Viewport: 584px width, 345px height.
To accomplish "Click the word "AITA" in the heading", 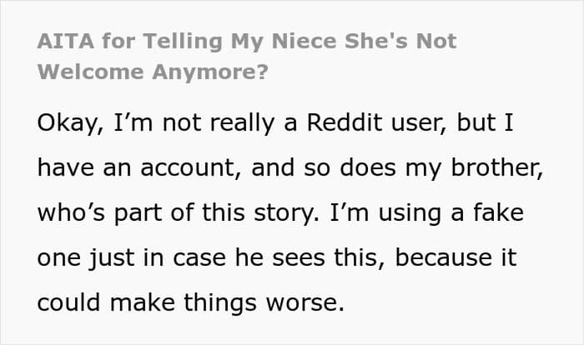I will (66, 41).
